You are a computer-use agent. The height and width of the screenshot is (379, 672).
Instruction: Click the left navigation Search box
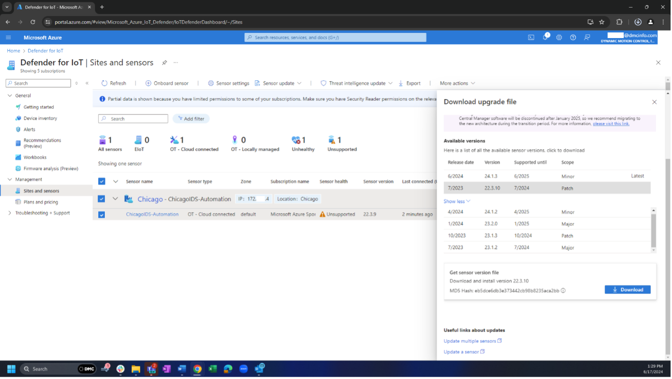point(38,83)
